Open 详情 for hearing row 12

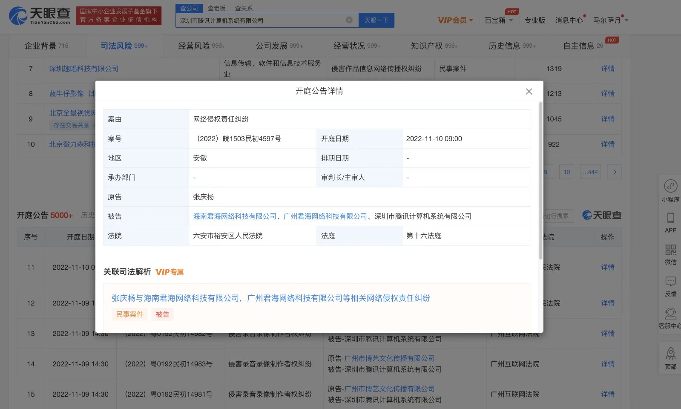point(608,303)
